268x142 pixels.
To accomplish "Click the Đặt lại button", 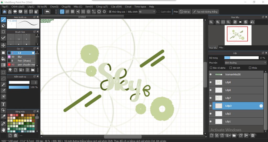I will click(x=185, y=12).
